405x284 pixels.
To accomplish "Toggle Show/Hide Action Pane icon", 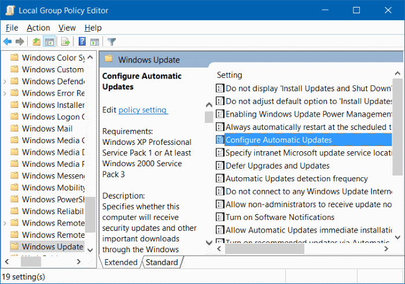I will (x=94, y=42).
